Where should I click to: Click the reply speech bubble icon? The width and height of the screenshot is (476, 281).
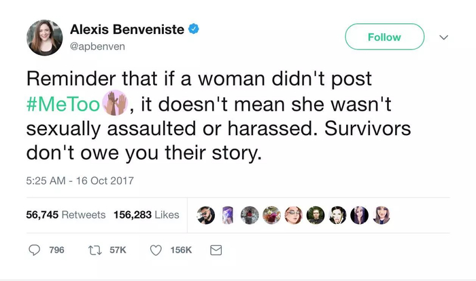[35, 250]
